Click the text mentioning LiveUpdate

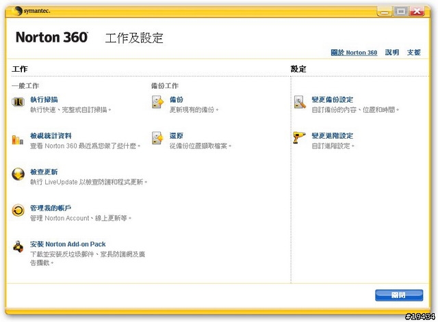88,182
